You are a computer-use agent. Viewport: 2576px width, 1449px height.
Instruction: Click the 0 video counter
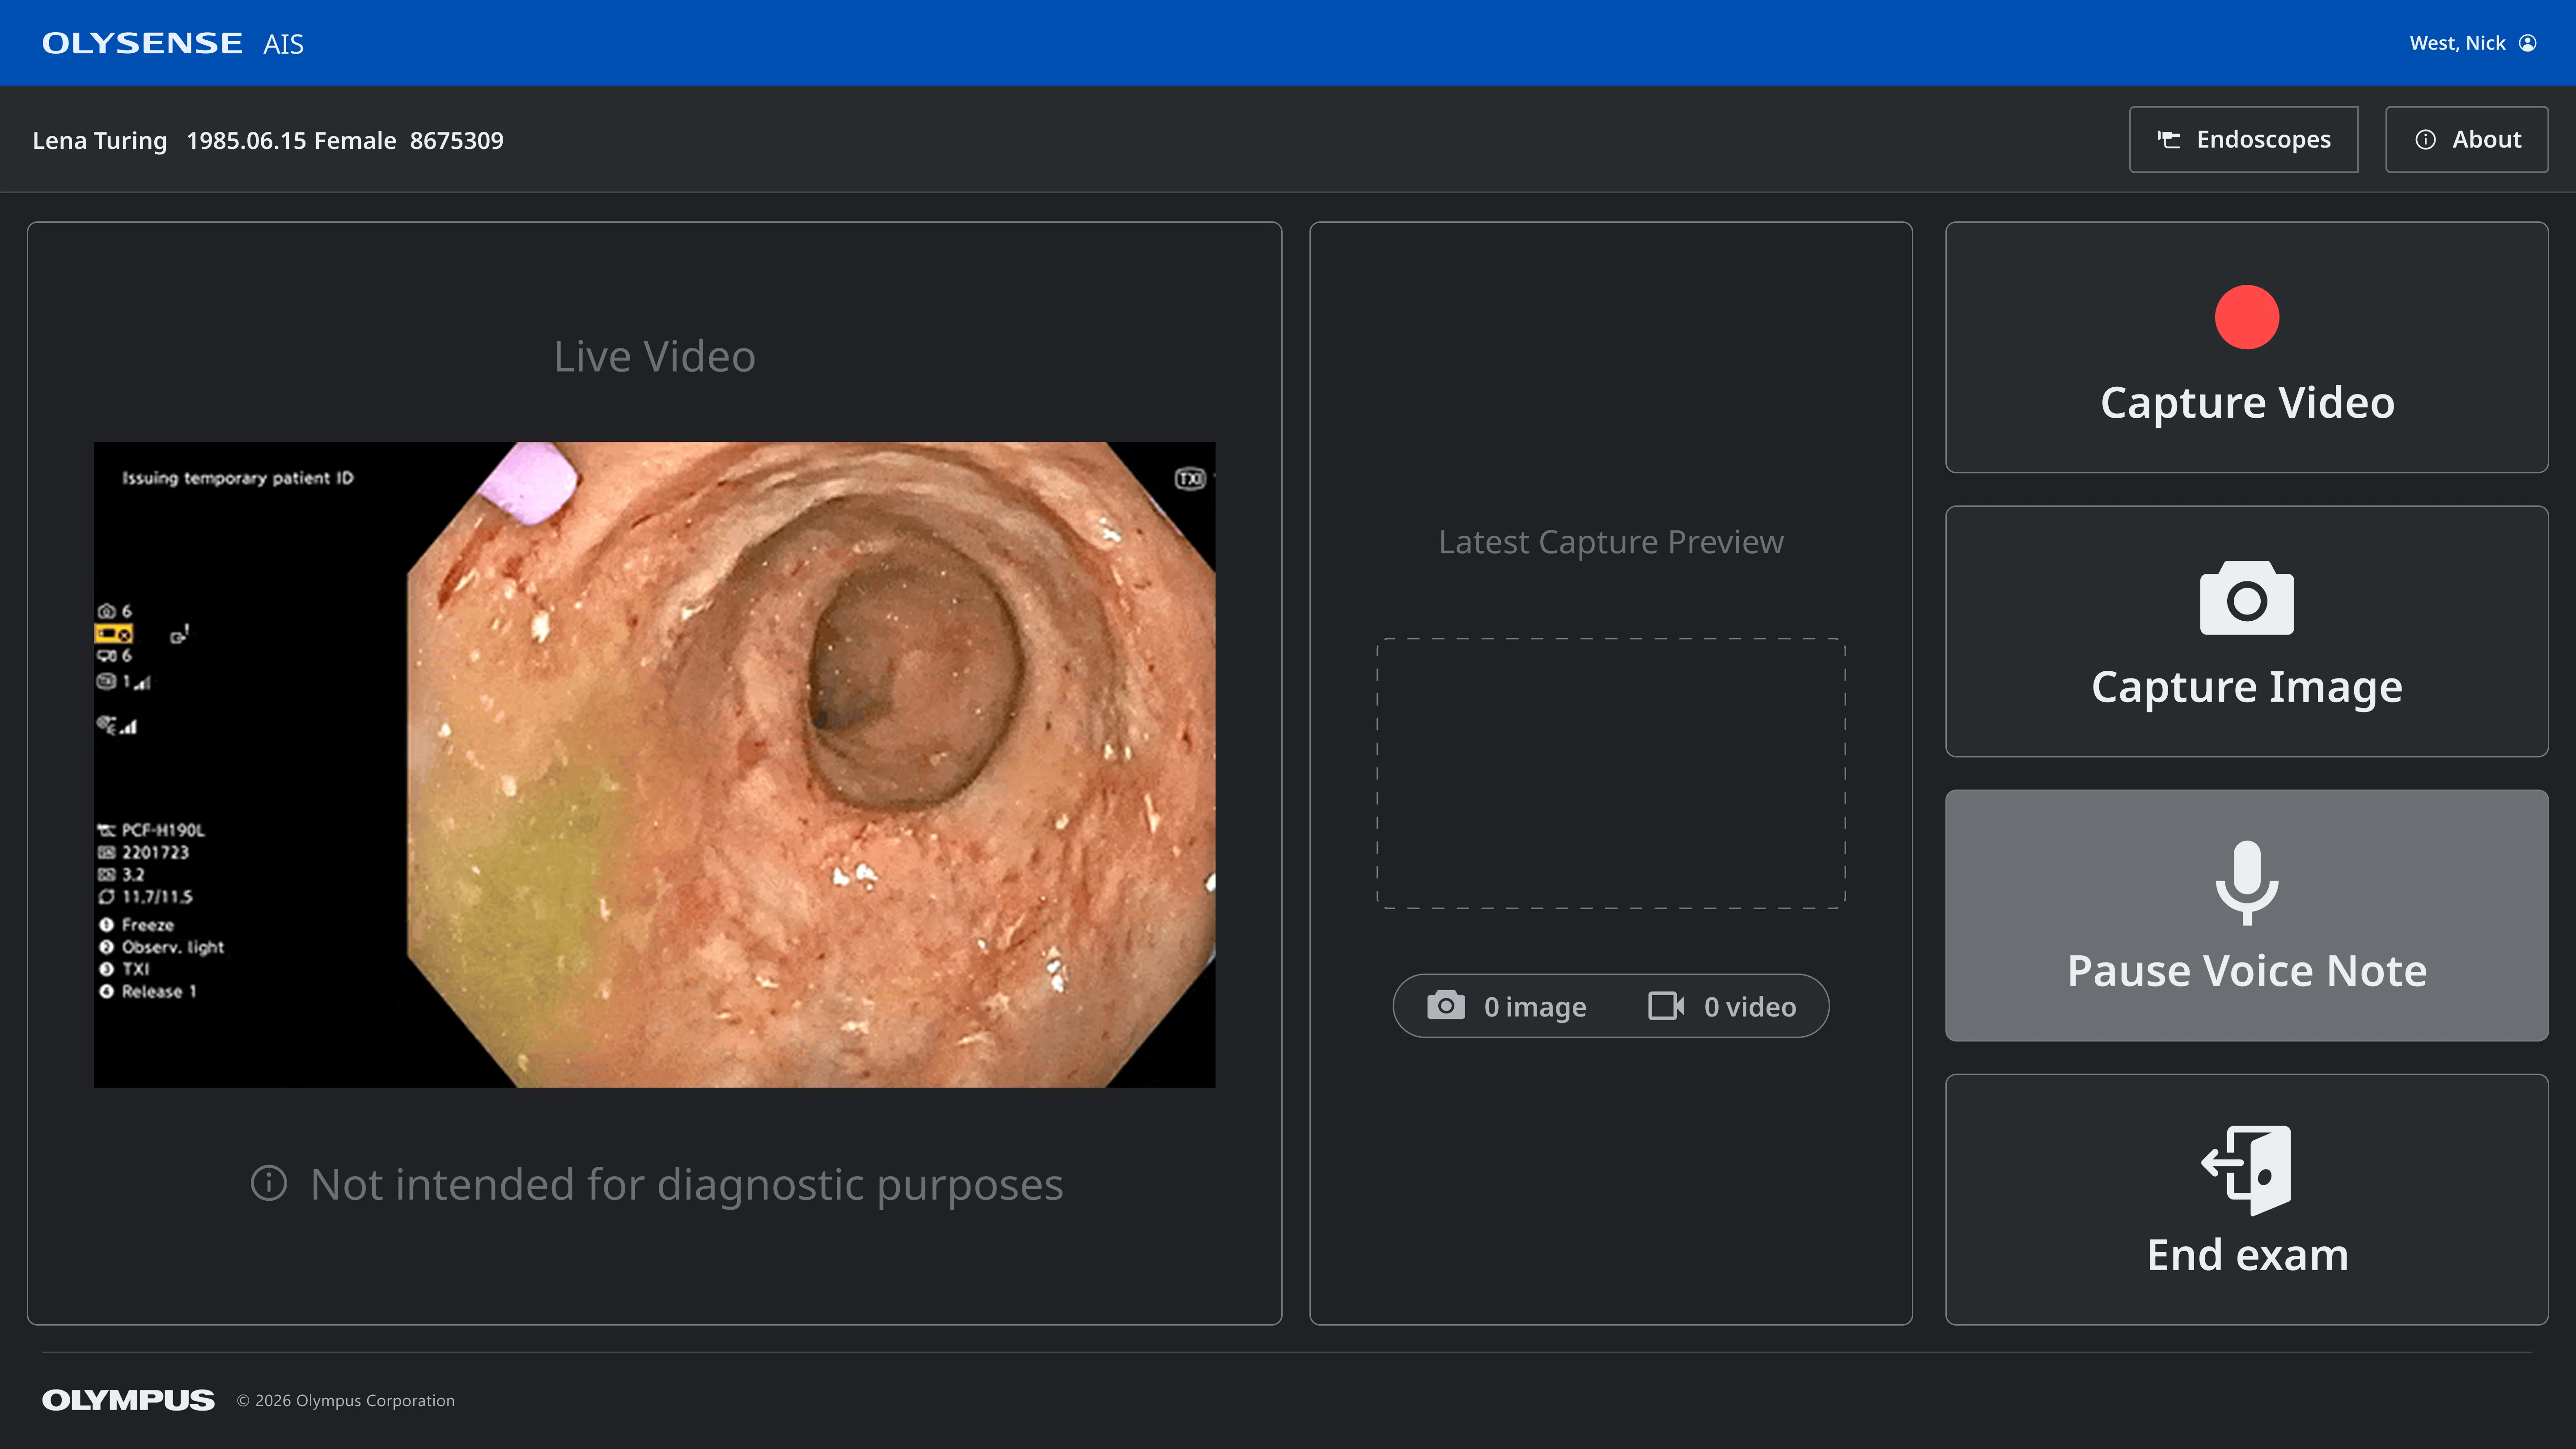coord(1749,1006)
